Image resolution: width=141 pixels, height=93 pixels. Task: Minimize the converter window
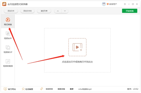tap(129, 4)
